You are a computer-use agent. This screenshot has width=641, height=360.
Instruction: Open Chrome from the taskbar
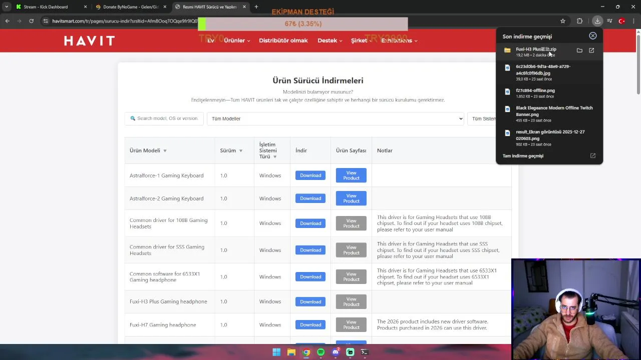[x=306, y=352]
